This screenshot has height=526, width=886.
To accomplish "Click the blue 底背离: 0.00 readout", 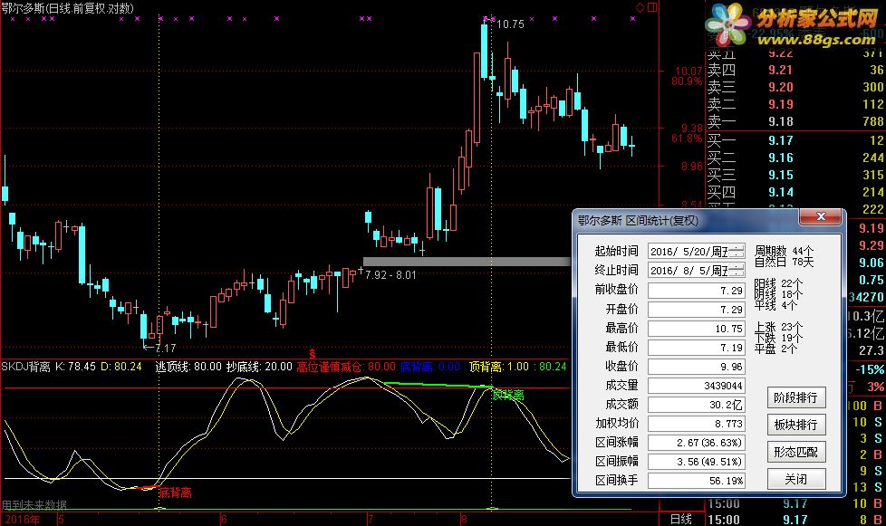I will (x=430, y=367).
